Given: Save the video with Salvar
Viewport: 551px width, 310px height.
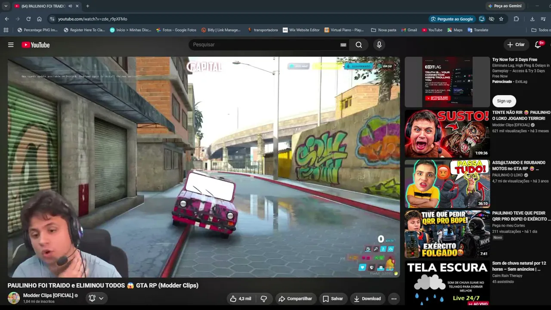Looking at the screenshot, I should coord(333,299).
